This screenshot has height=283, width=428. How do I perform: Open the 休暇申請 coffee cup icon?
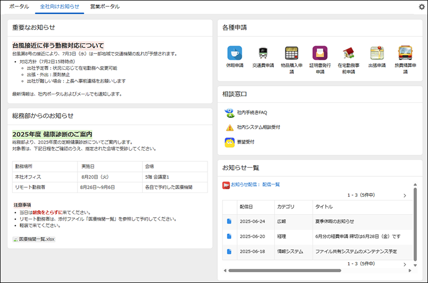tap(234, 53)
